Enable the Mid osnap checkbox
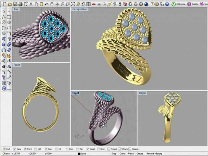 (35, 149)
